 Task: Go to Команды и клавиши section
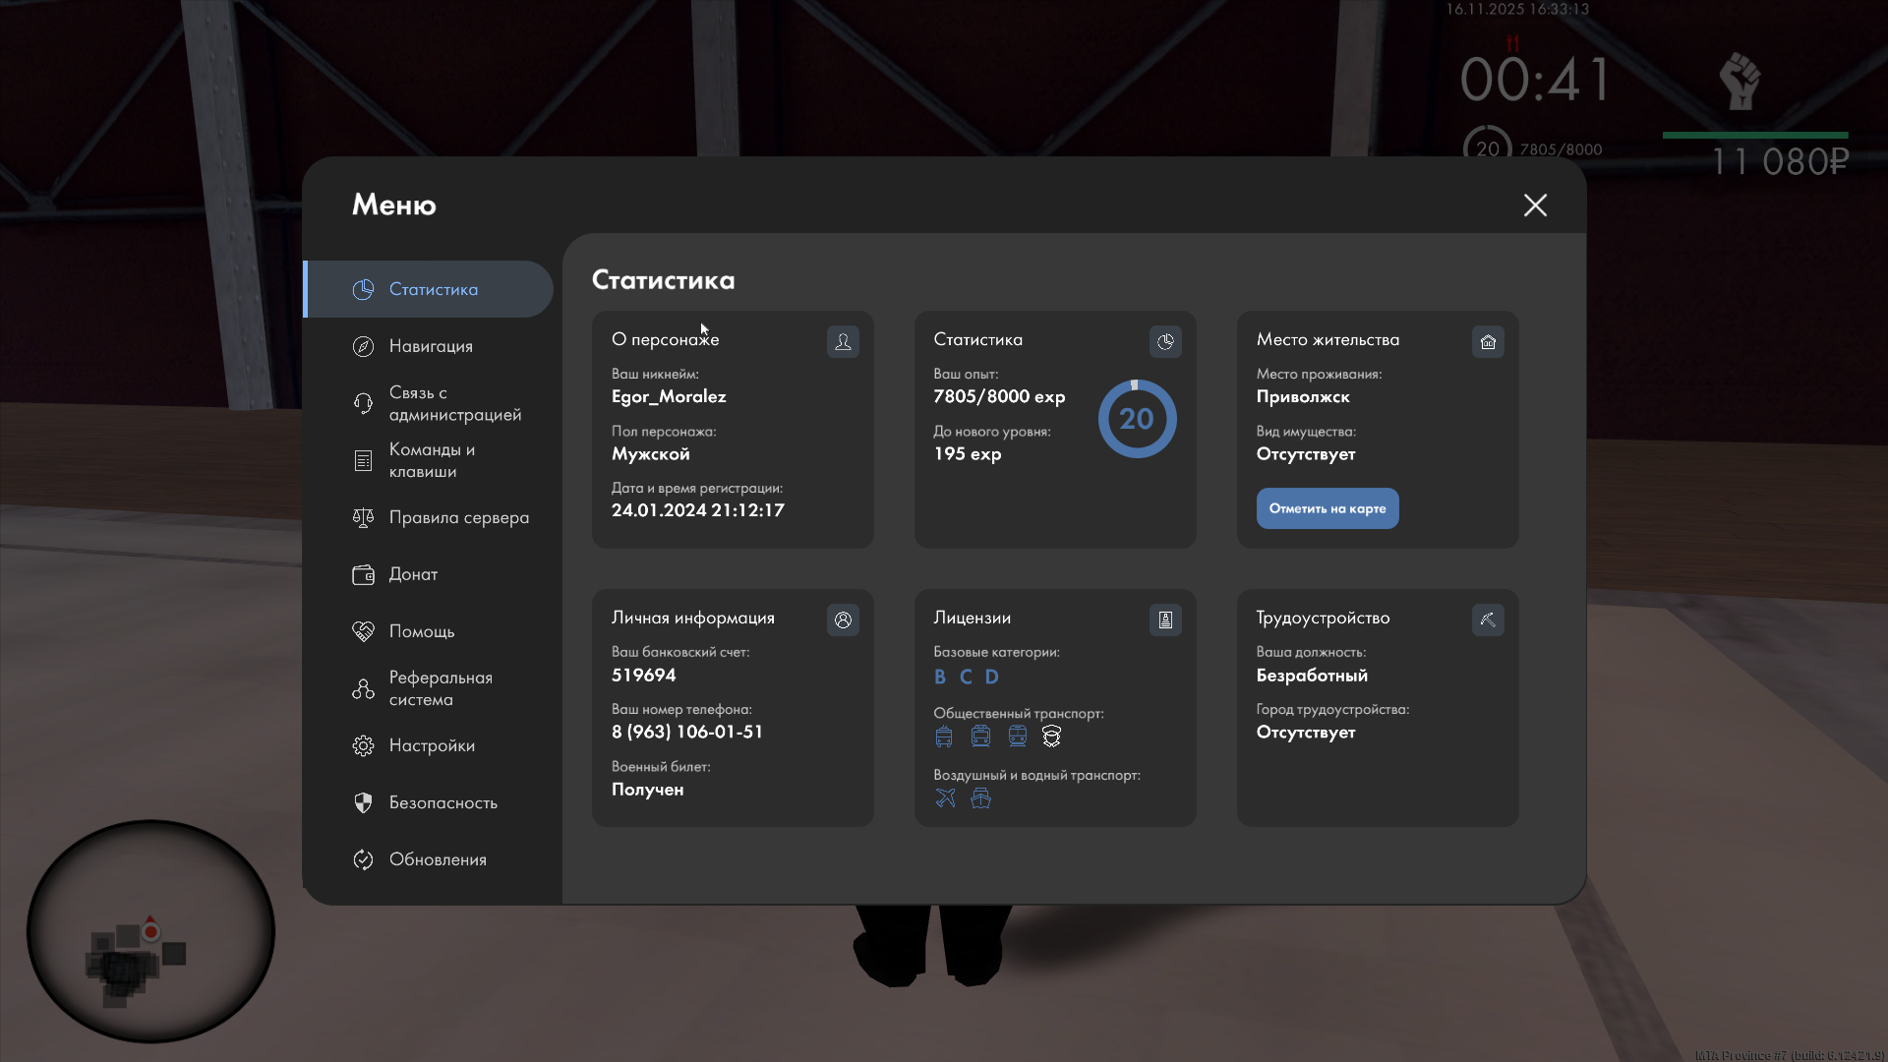coord(431,460)
